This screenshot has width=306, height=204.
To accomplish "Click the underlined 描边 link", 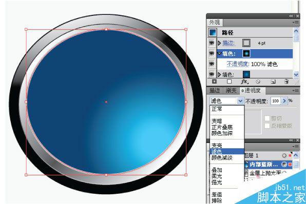I will (x=228, y=43).
